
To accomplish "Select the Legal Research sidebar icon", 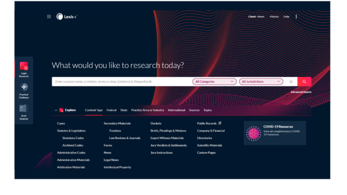I will coord(24,70).
